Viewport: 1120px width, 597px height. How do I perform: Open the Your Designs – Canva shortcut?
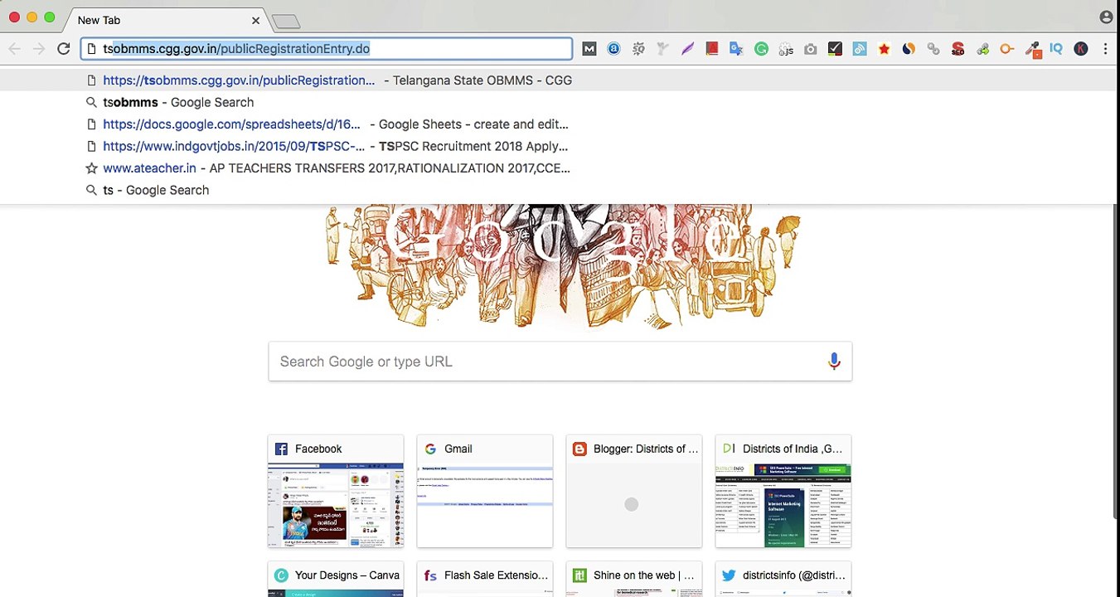tap(336, 579)
